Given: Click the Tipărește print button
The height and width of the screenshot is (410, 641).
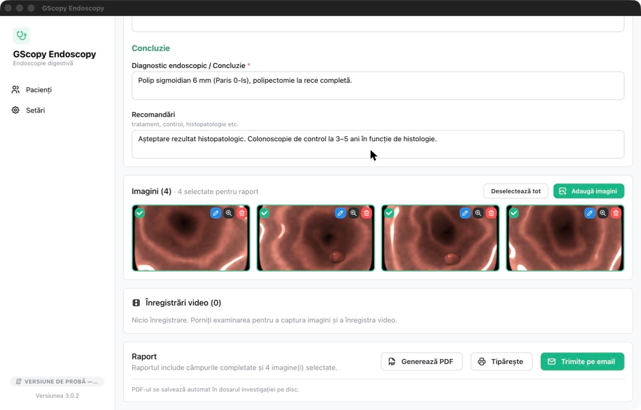Looking at the screenshot, I should [501, 361].
